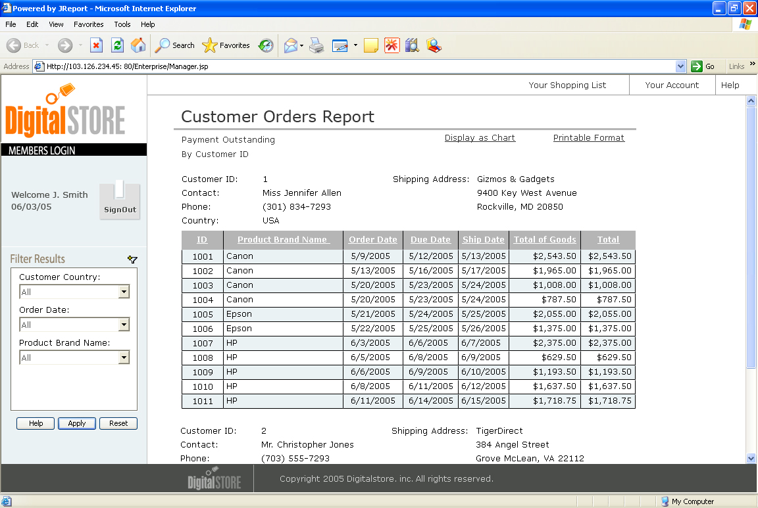The width and height of the screenshot is (758, 508).
Task: Click the Print toolbar icon
Action: pos(316,45)
